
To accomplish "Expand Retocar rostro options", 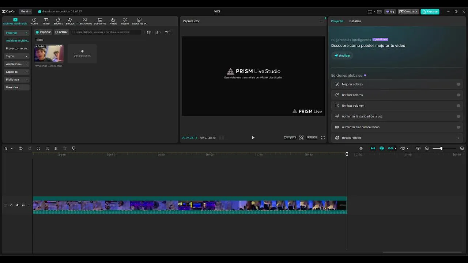I will pos(458,138).
